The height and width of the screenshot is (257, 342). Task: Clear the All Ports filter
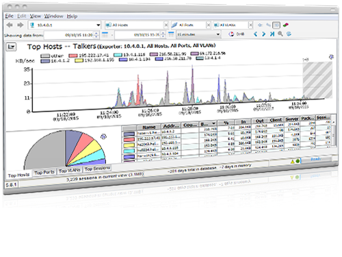(x=208, y=25)
